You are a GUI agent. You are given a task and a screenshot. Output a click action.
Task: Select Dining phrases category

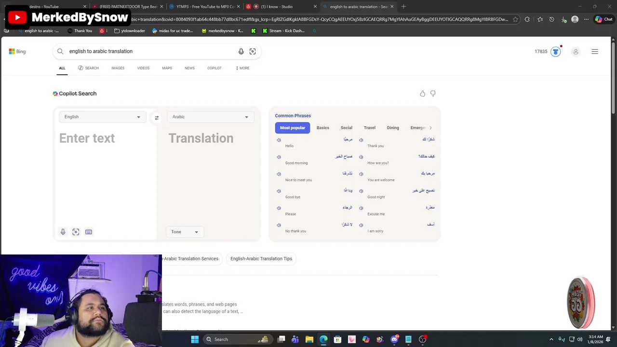[x=393, y=128]
